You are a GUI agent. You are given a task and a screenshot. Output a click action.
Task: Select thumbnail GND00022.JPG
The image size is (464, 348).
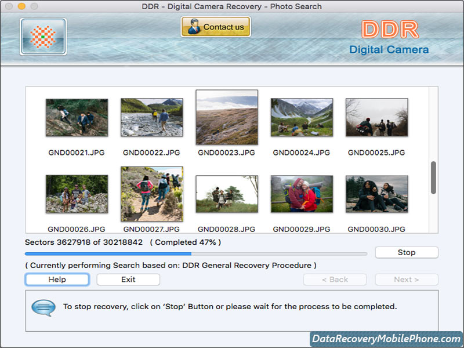click(x=151, y=117)
